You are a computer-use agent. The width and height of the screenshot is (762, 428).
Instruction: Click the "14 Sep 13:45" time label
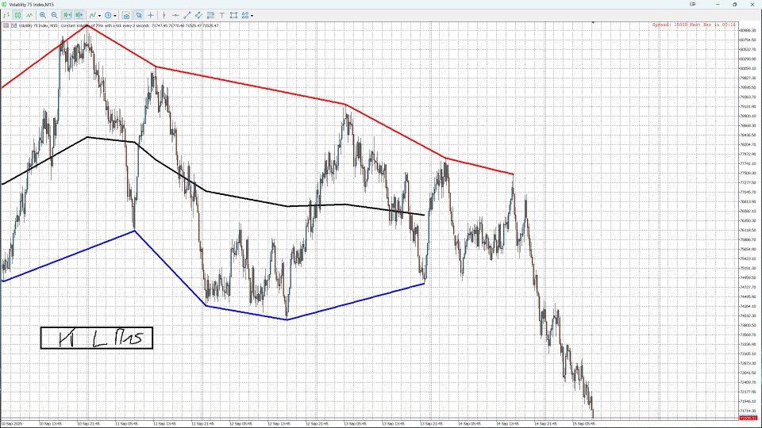pos(508,423)
